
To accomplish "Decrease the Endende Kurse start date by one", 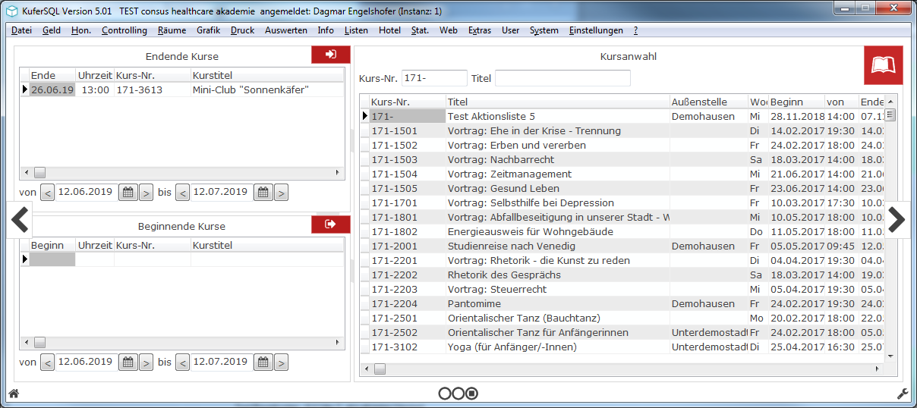I will pos(47,193).
